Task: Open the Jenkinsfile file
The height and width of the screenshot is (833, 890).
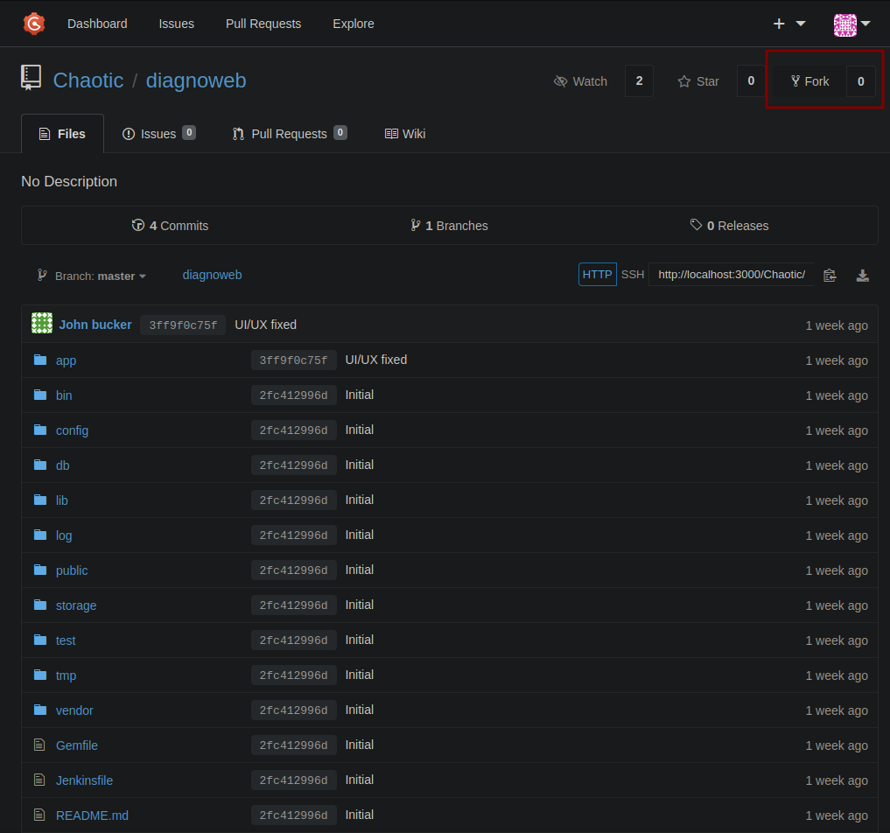Action: pyautogui.click(x=84, y=780)
